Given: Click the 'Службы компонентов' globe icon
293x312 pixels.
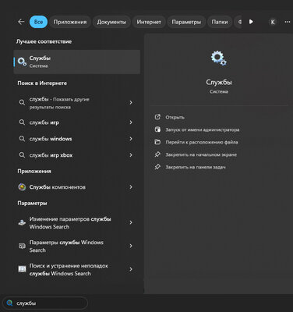Looking at the screenshot, I should 22,187.
